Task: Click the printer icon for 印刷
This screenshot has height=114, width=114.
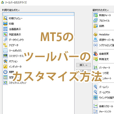Action: tap(5, 24)
